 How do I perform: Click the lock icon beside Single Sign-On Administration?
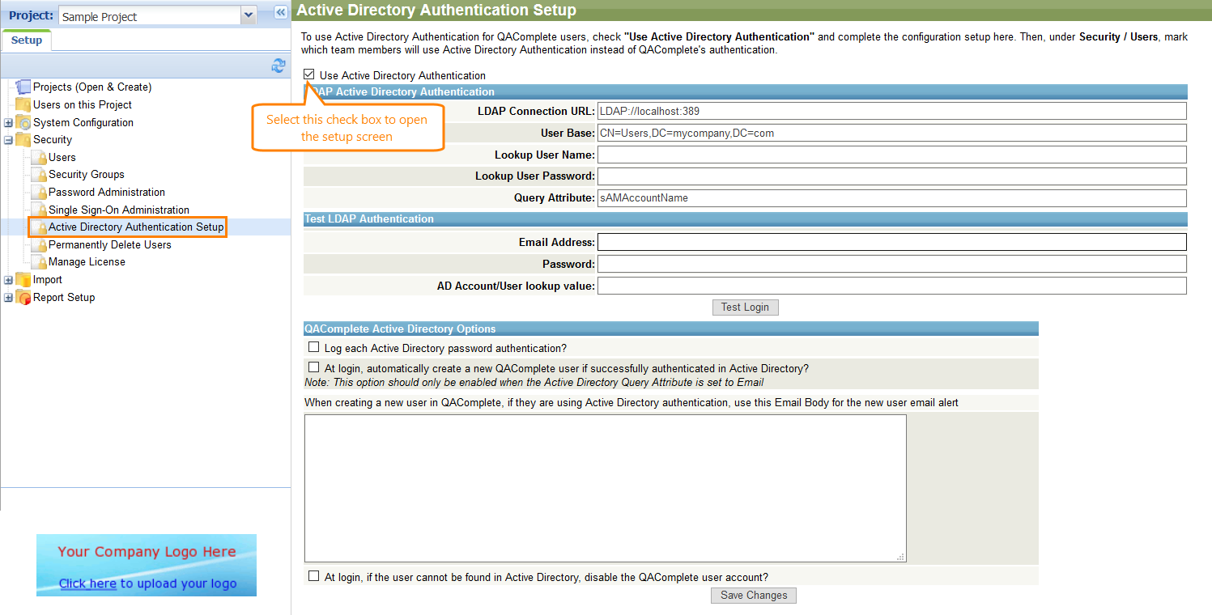pyautogui.click(x=38, y=210)
